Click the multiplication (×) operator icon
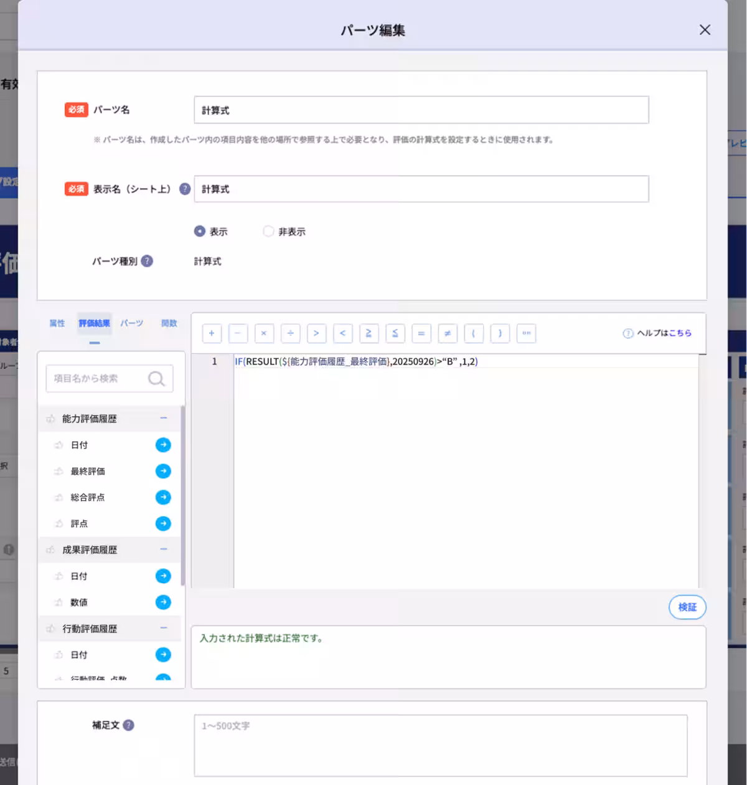Screen dimensions: 747x785 264,333
